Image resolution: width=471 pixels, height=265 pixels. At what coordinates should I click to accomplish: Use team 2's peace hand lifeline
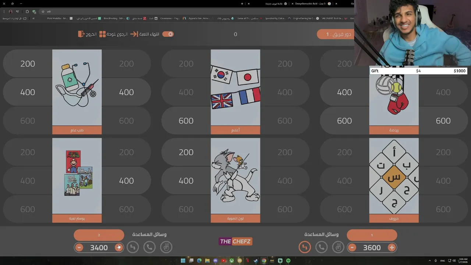[166, 247]
